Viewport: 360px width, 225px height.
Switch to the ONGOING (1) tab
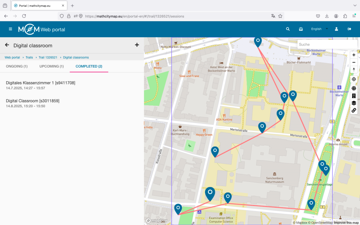(x=17, y=66)
